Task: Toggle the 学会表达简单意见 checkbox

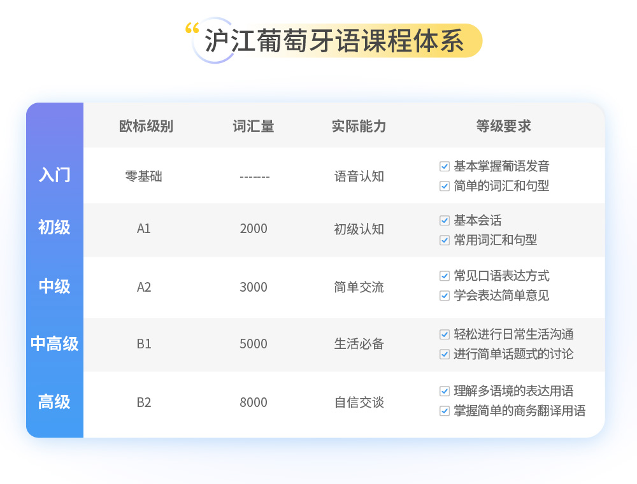Action: pos(445,296)
